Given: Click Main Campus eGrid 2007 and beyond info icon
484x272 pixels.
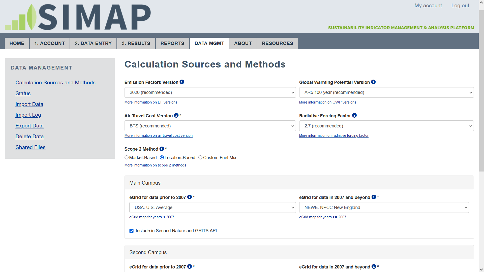Looking at the screenshot, I should (x=374, y=197).
